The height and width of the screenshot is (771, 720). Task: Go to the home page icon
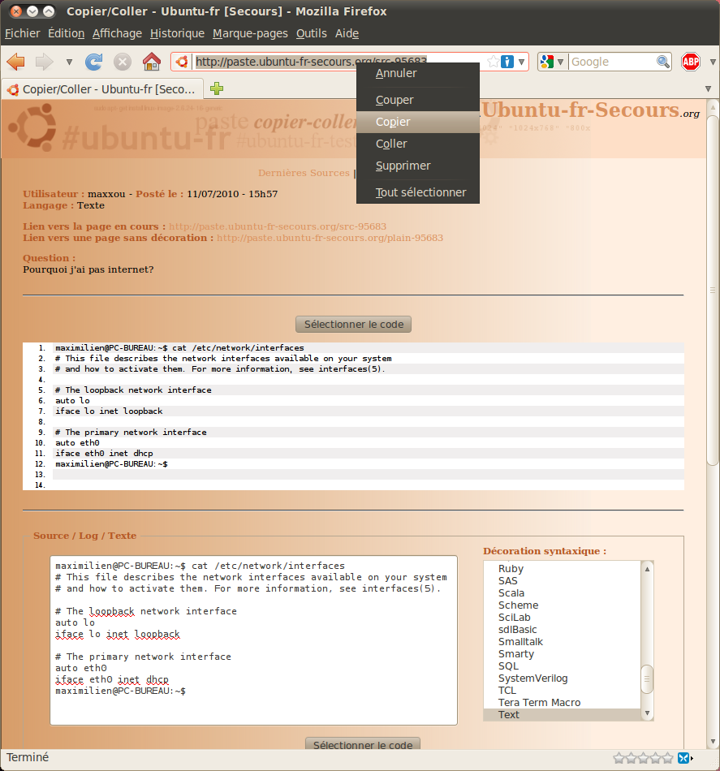click(x=151, y=62)
